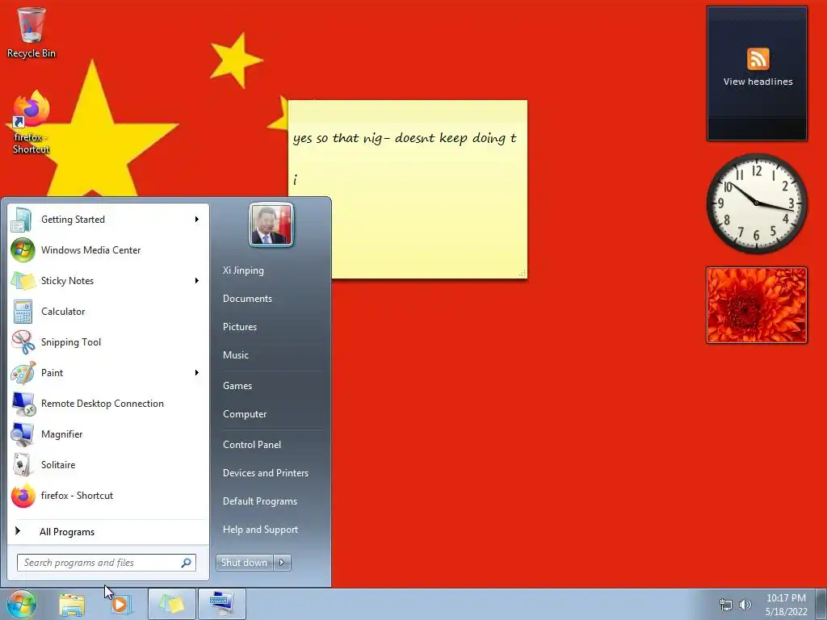
Task: Open Windows Media Player on taskbar
Action: click(120, 604)
